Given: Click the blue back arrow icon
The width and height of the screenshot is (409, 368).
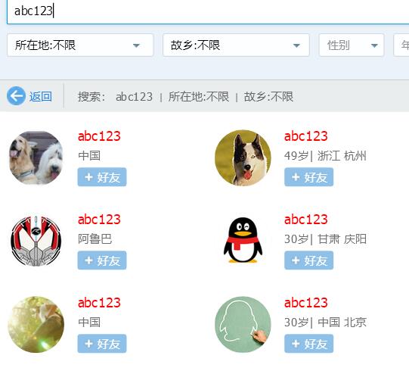Looking at the screenshot, I should coord(16,96).
